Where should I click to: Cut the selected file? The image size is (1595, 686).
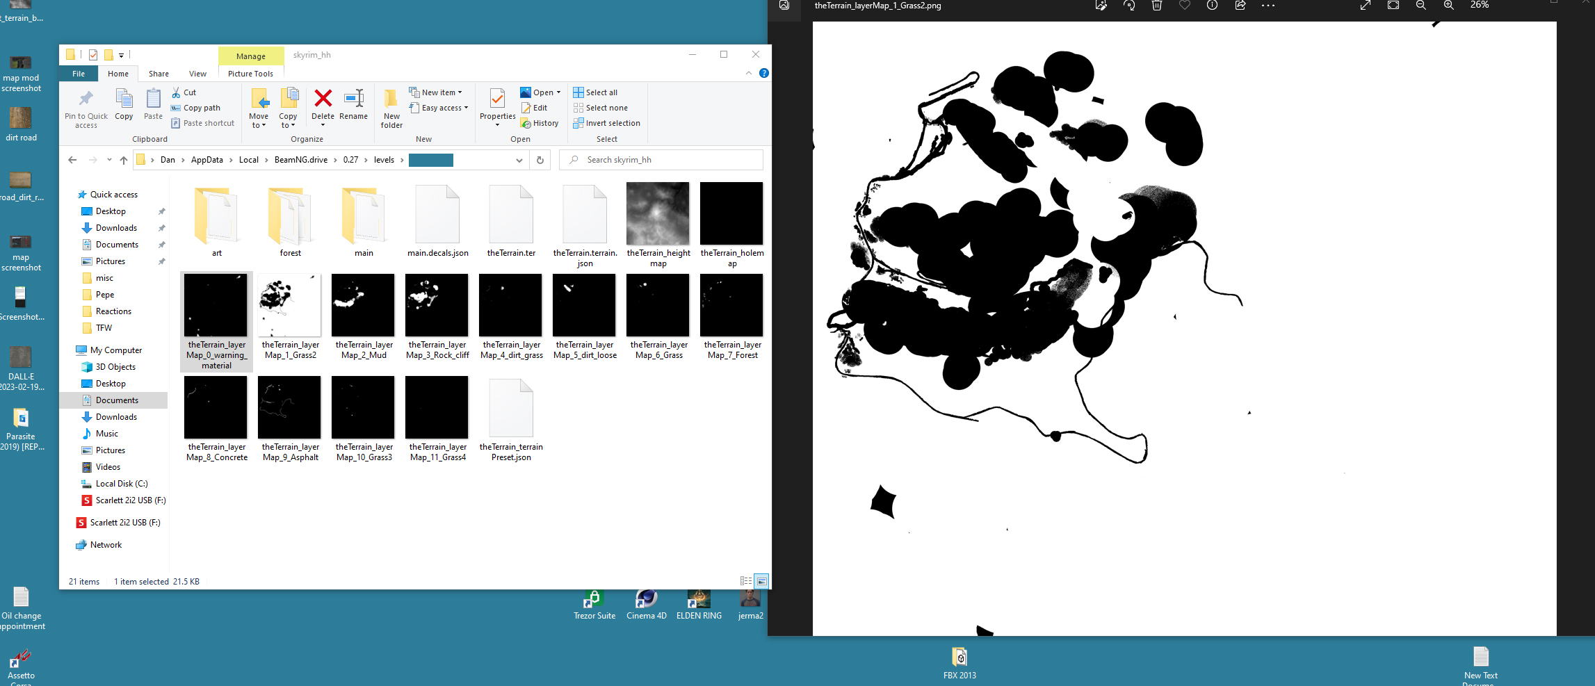click(x=184, y=92)
